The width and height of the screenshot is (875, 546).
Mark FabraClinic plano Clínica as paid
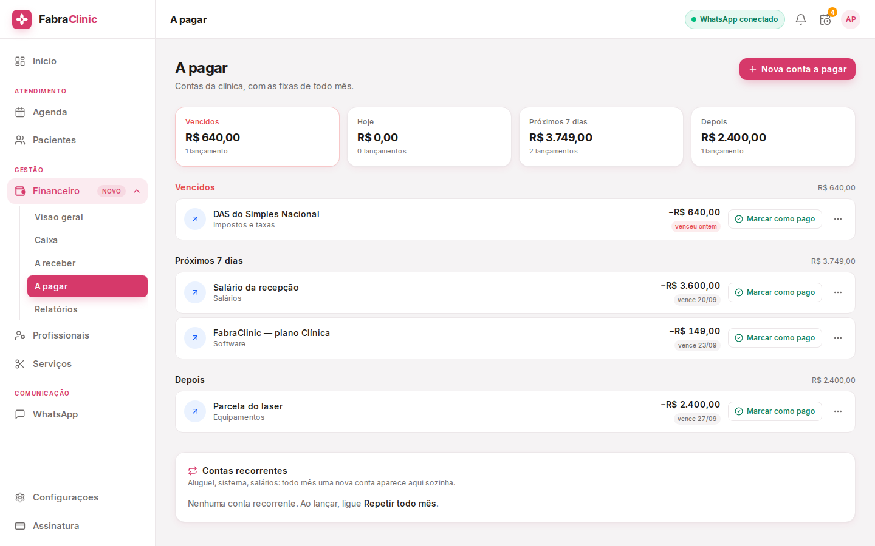(x=775, y=338)
